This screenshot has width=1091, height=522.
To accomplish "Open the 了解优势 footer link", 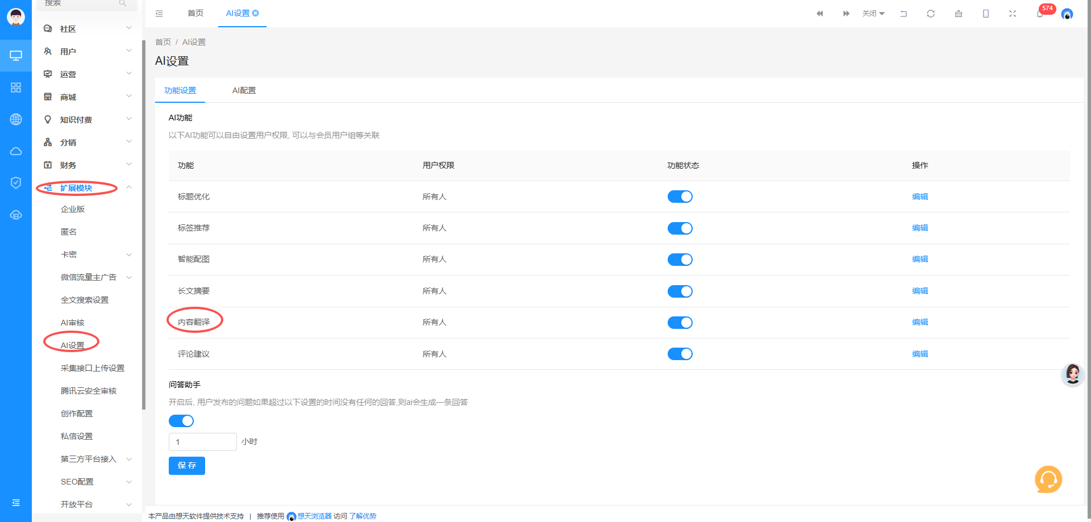I will click(363, 516).
